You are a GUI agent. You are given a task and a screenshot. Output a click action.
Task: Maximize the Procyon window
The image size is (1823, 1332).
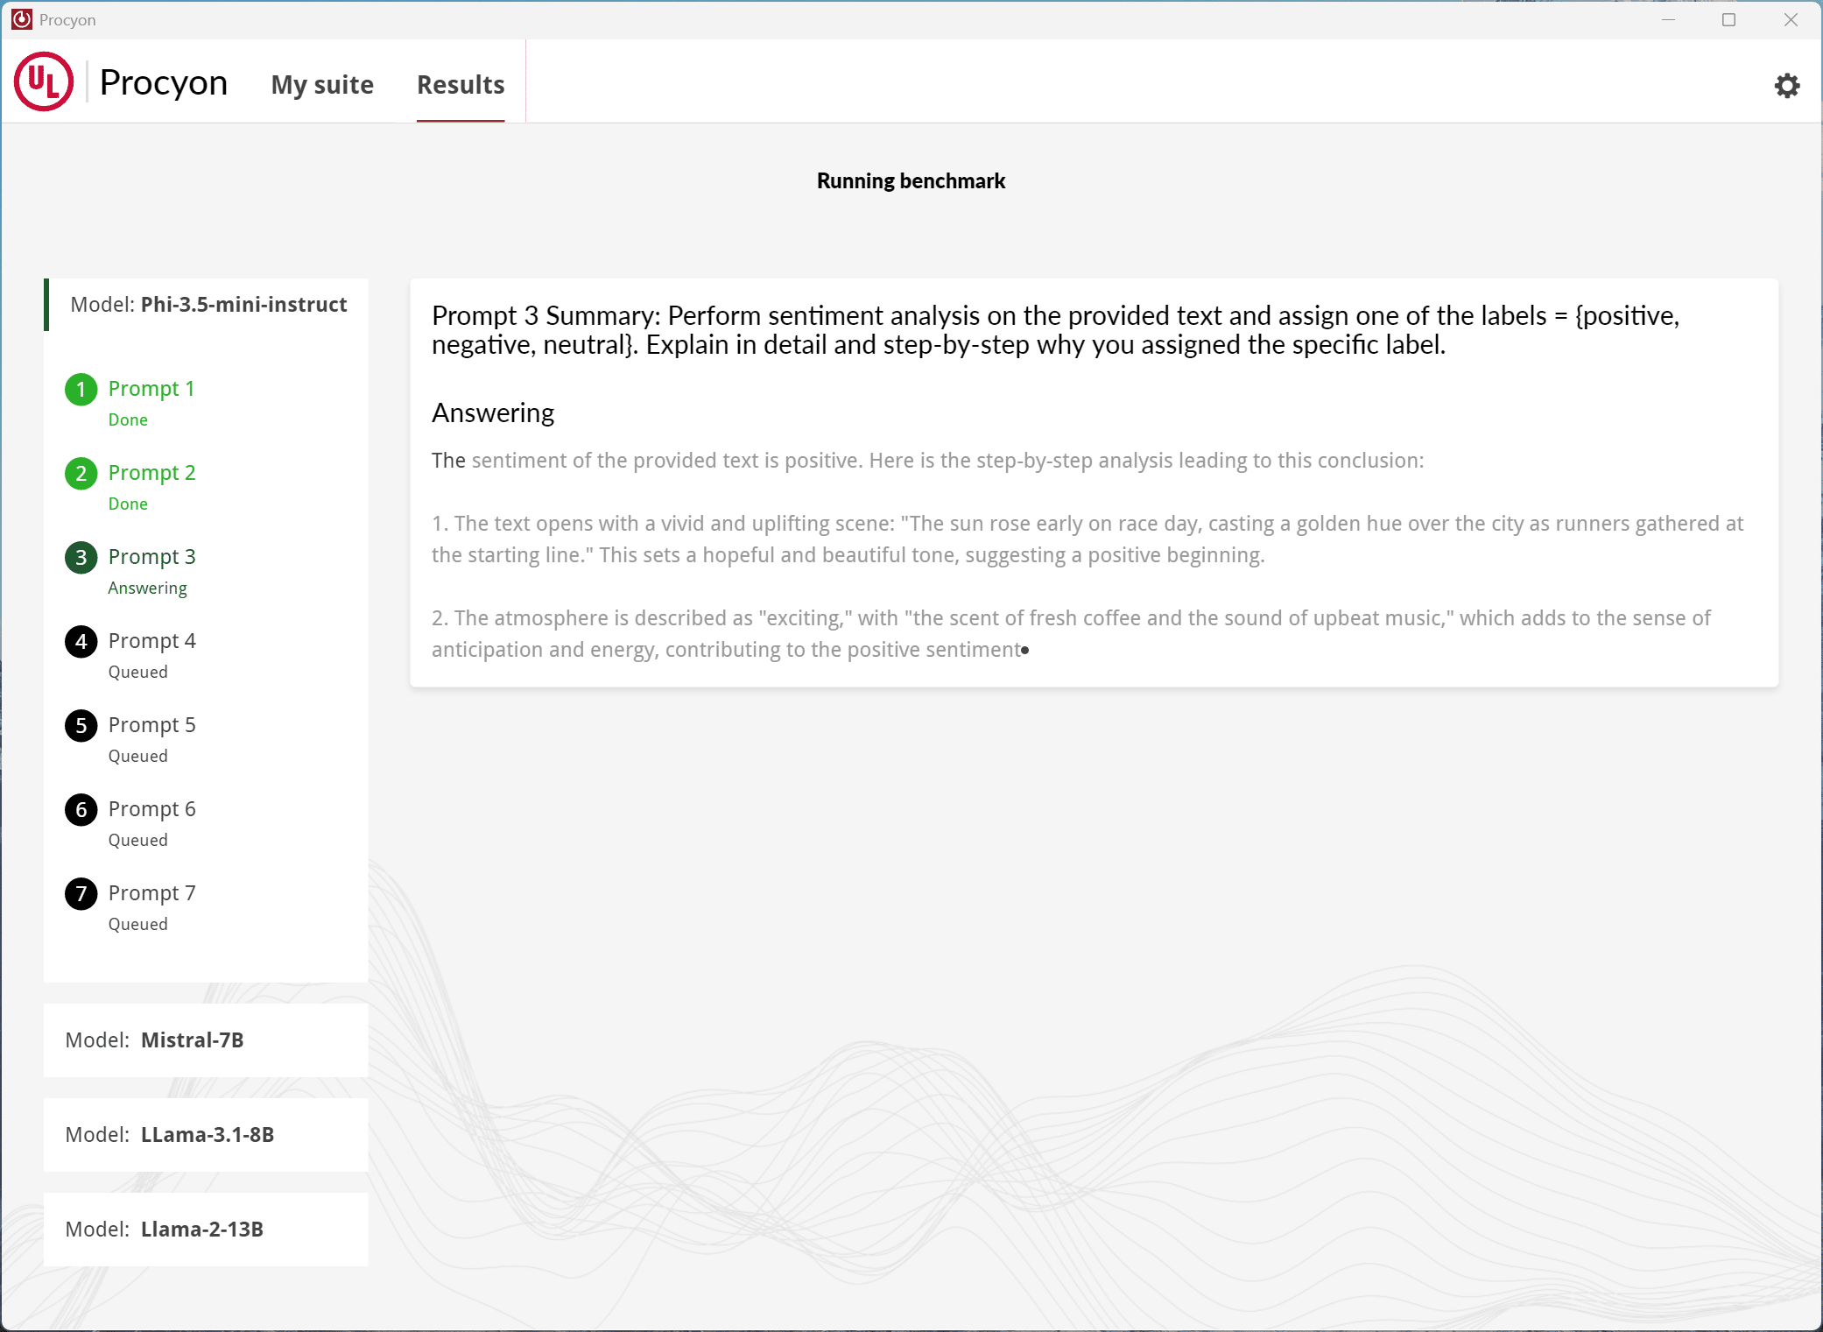point(1728,19)
